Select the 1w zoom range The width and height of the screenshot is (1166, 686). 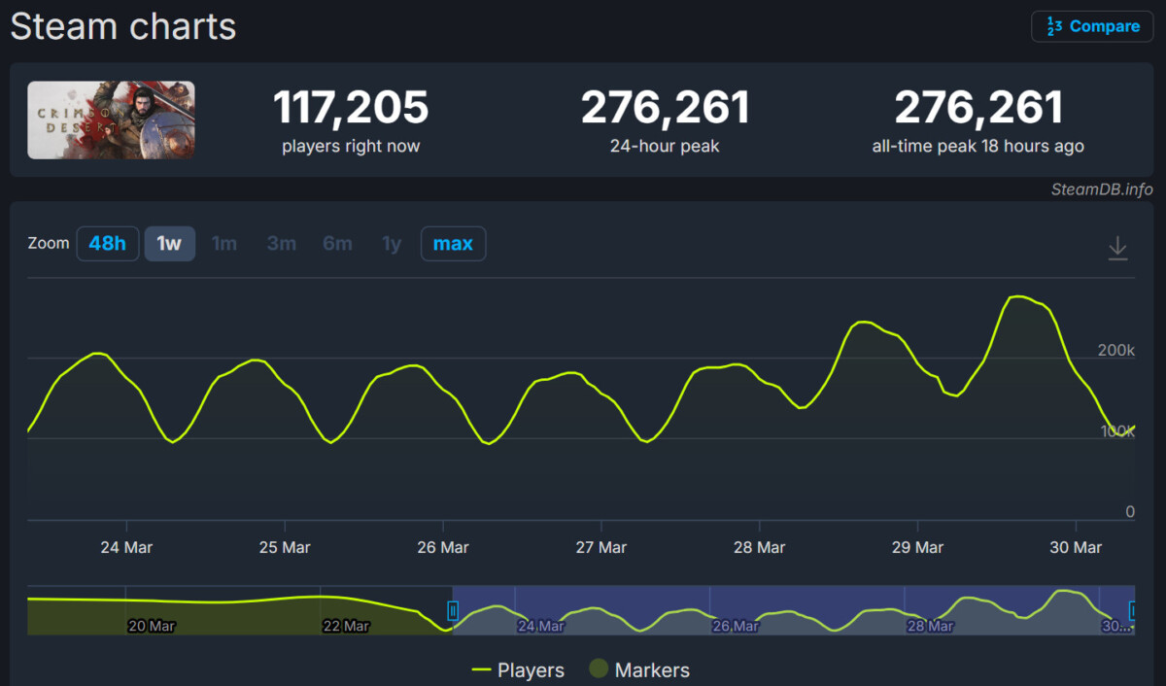[x=169, y=244]
